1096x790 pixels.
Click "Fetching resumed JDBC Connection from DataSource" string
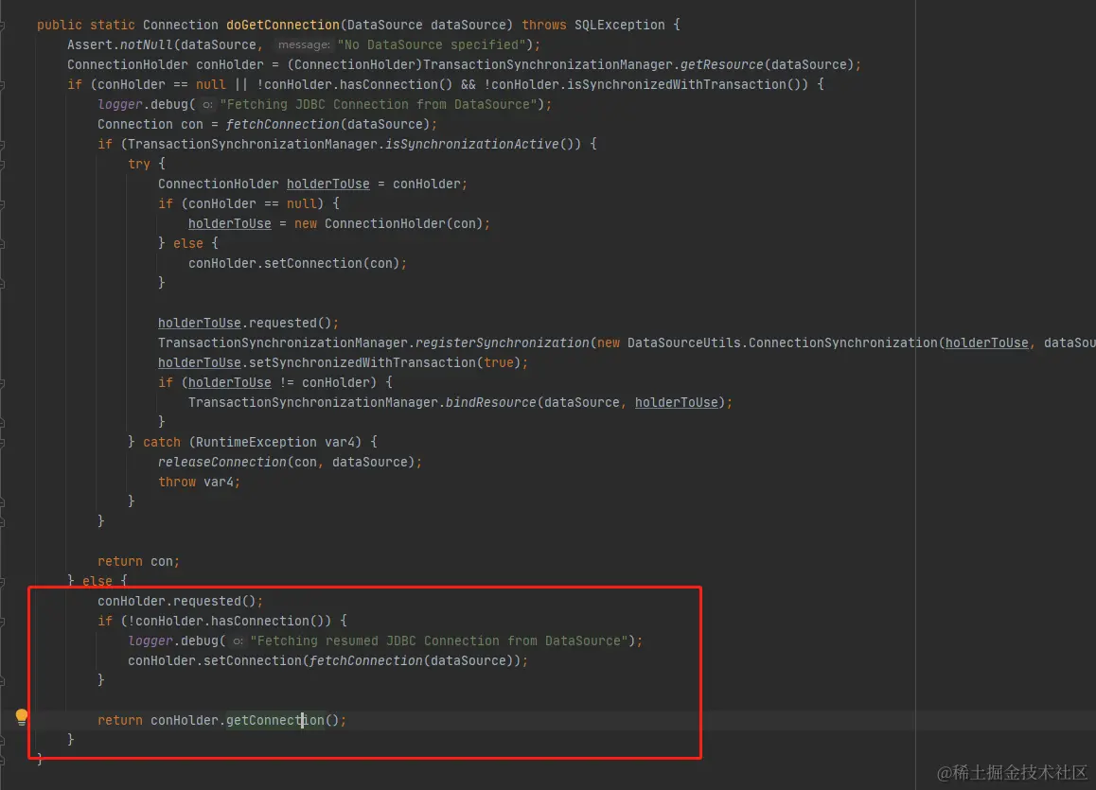[x=438, y=641]
